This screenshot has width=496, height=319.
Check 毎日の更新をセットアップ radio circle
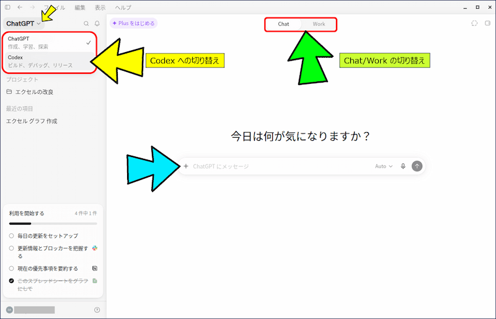[11, 236]
